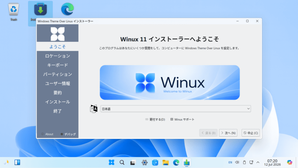Click the Winux 11 インストーラーへようこそ heading
Viewport: 298px width, 168px height.
point(169,39)
